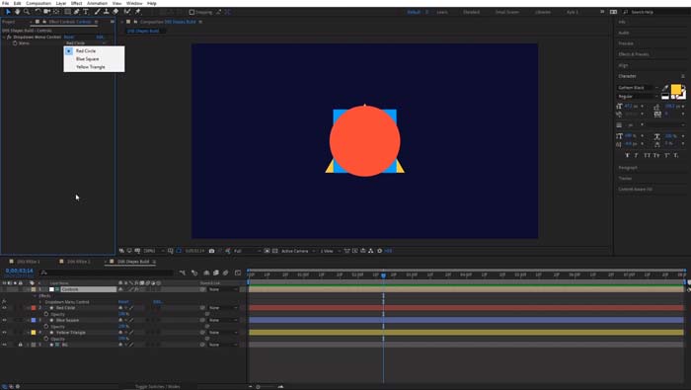
Task: Choose Blue Square in the popup list
Action: tap(87, 59)
